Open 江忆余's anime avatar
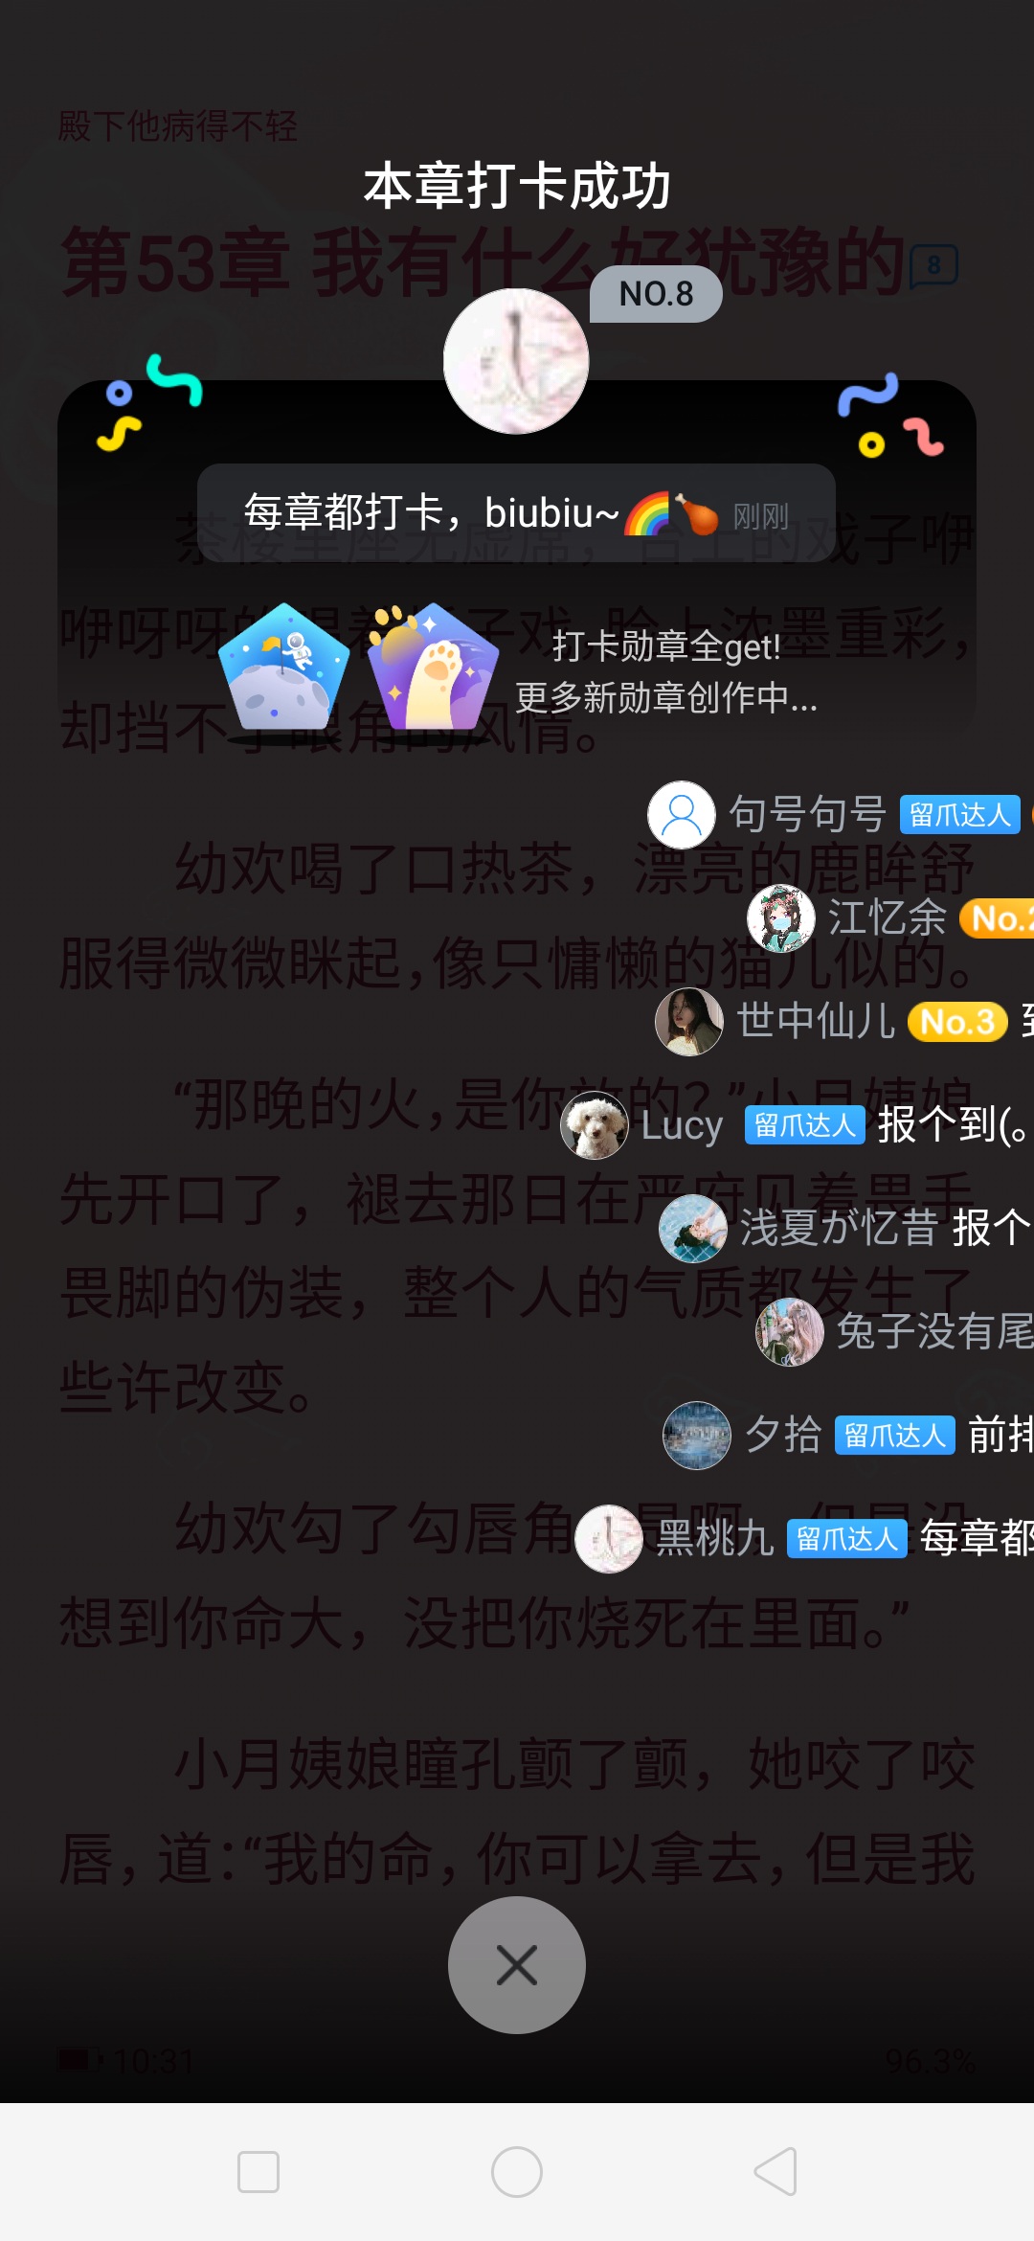The height and width of the screenshot is (2241, 1034). 781,918
